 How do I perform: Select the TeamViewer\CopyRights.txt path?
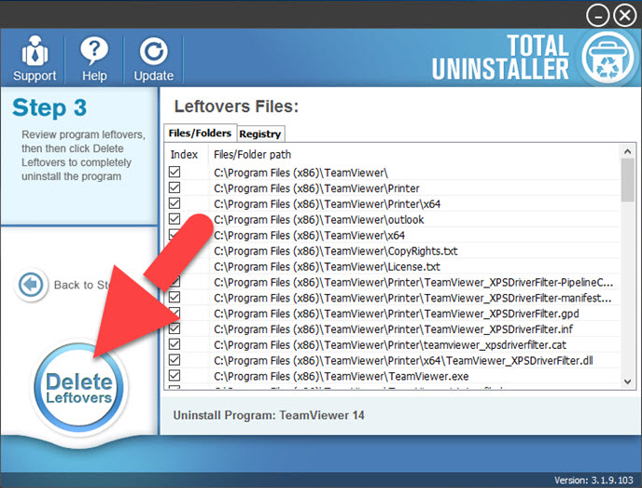tap(336, 251)
